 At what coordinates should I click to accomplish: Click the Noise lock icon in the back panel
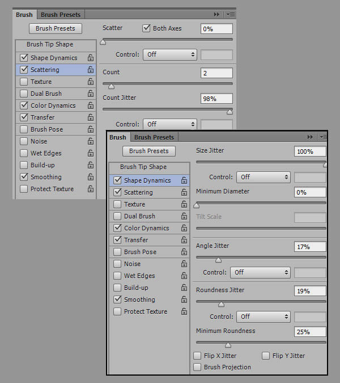pos(90,141)
